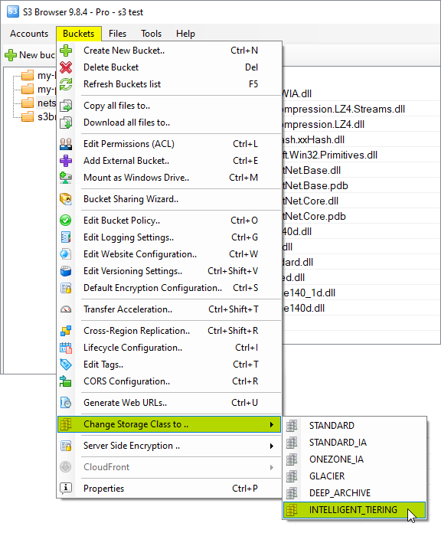Screen dimensions: 441x533
Task: Click the Generate Web URLs icon
Action: click(x=66, y=403)
